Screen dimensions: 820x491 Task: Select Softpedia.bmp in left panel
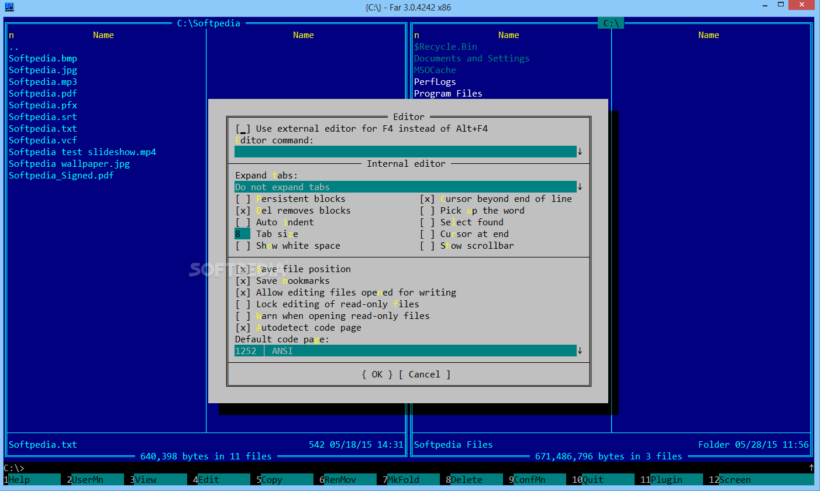(x=43, y=59)
